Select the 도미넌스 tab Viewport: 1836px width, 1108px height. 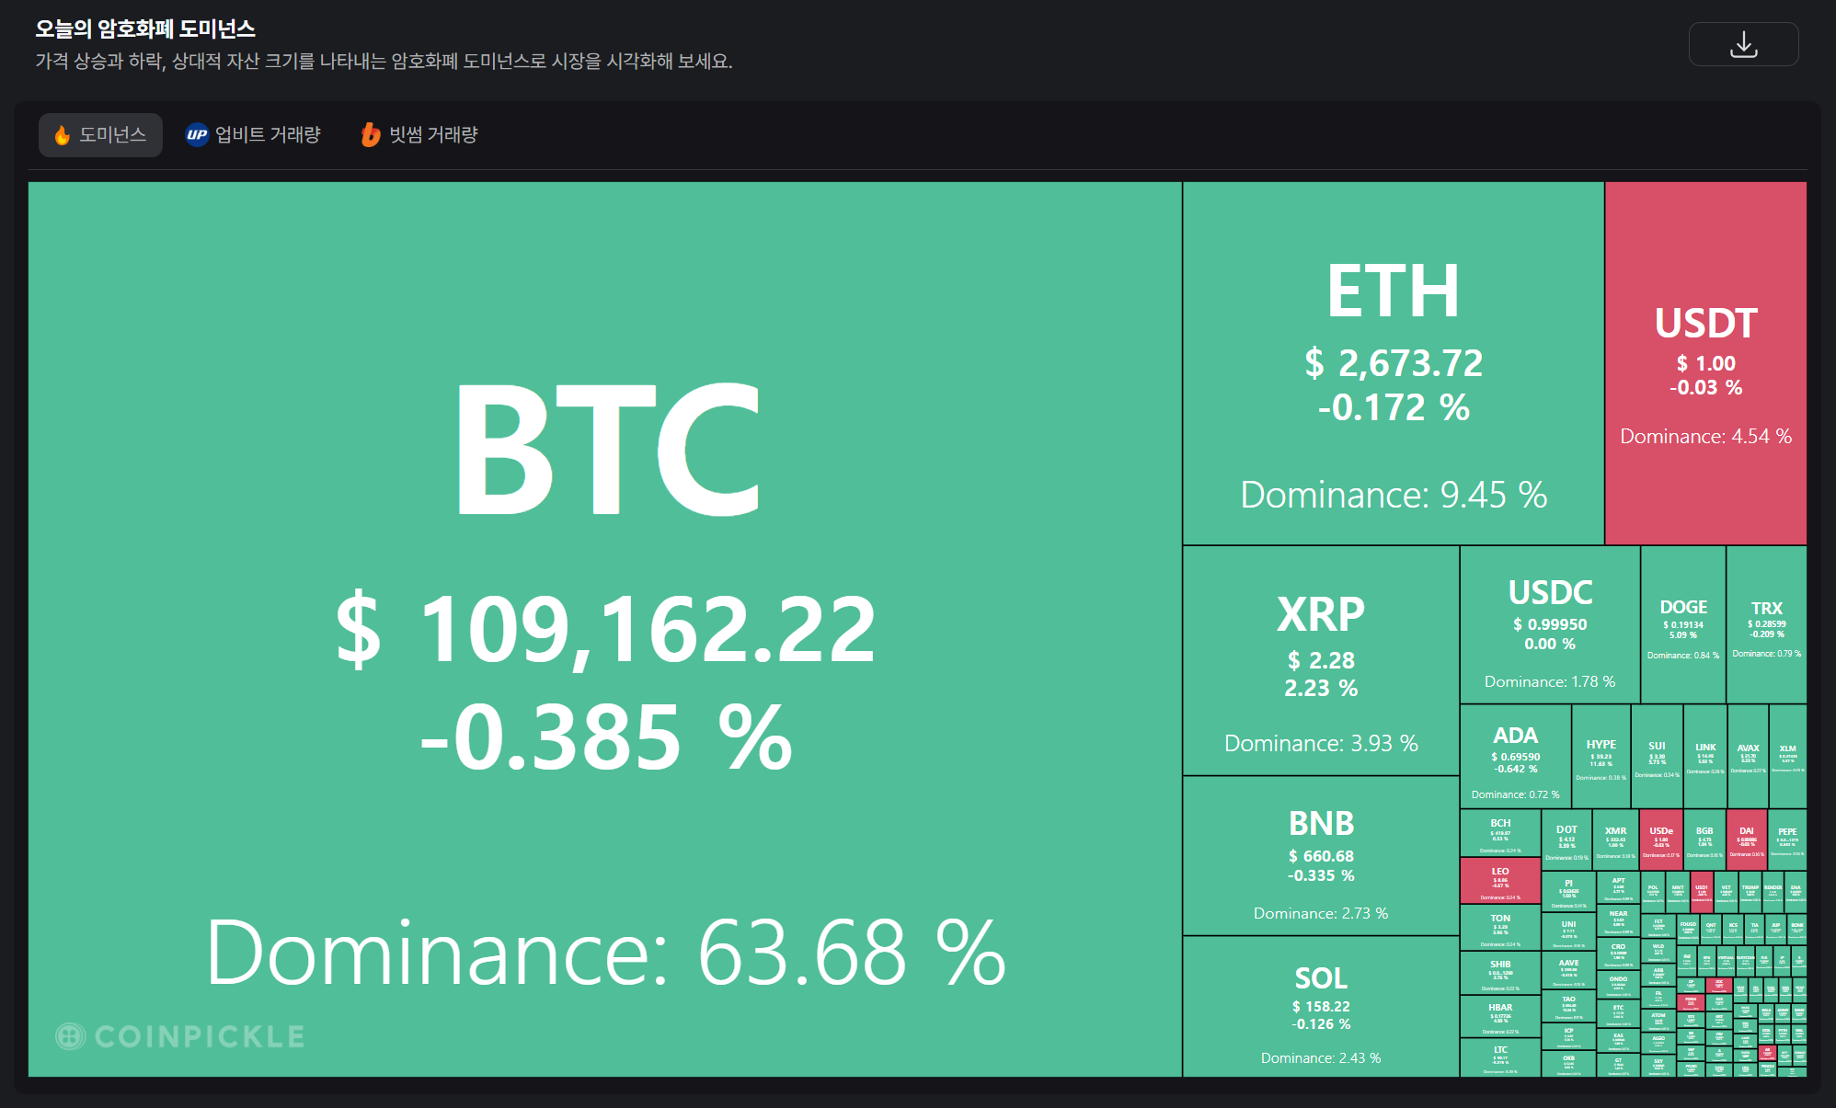click(100, 134)
